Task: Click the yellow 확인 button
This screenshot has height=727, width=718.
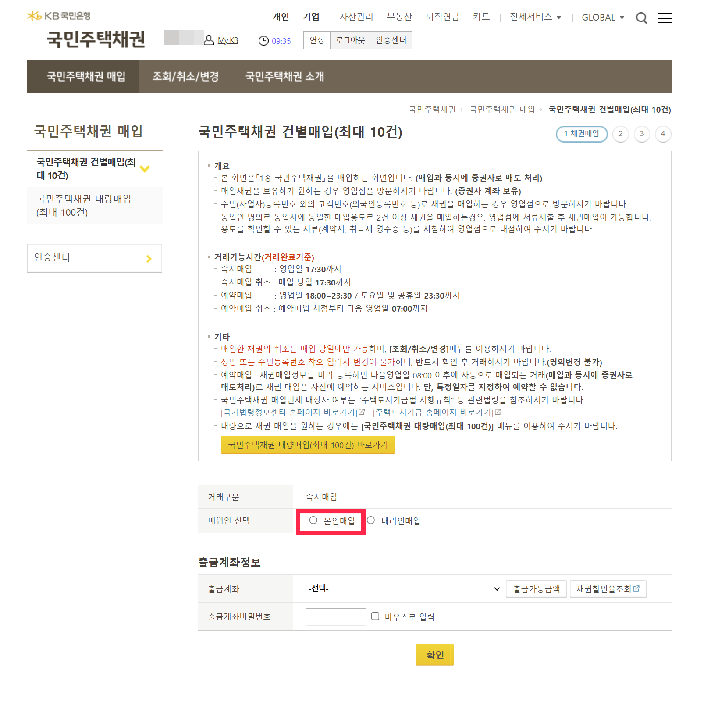Action: pyautogui.click(x=434, y=654)
